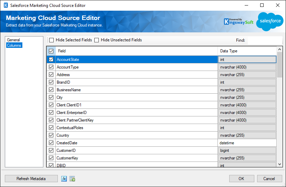Uncheck the Client.EnterpriseID checkbox
Screen dimensions: 286x187
(x=51, y=113)
